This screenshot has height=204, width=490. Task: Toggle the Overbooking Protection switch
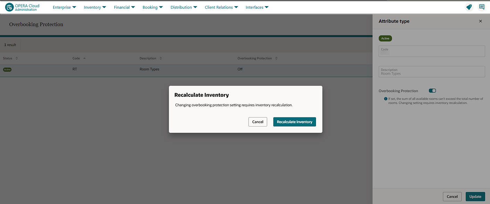point(432,91)
